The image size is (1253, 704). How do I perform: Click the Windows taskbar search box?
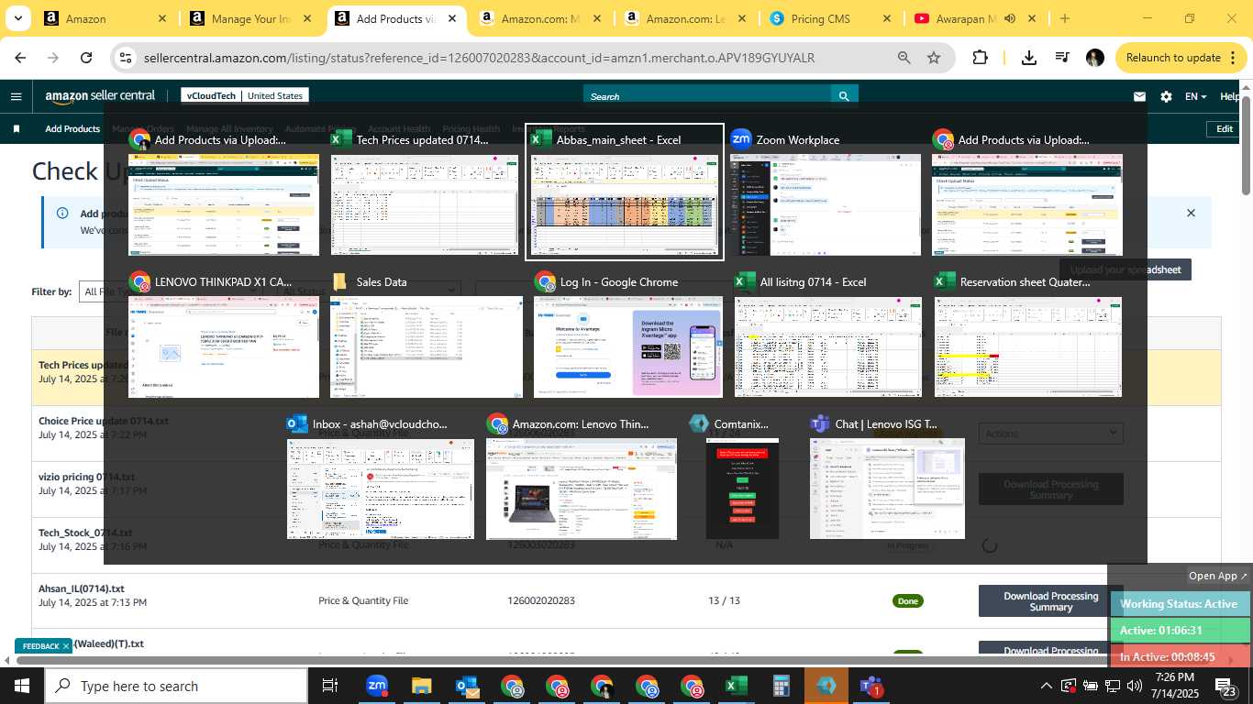176,686
